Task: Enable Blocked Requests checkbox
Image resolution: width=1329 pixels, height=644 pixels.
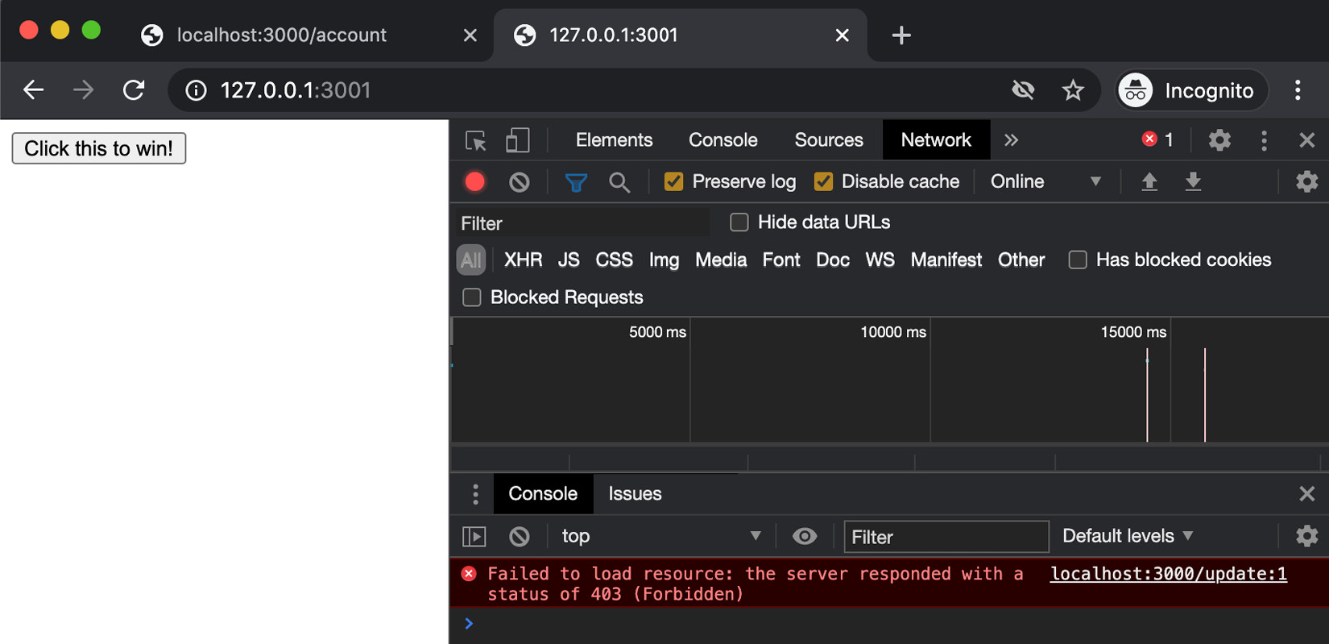Action: (x=471, y=297)
